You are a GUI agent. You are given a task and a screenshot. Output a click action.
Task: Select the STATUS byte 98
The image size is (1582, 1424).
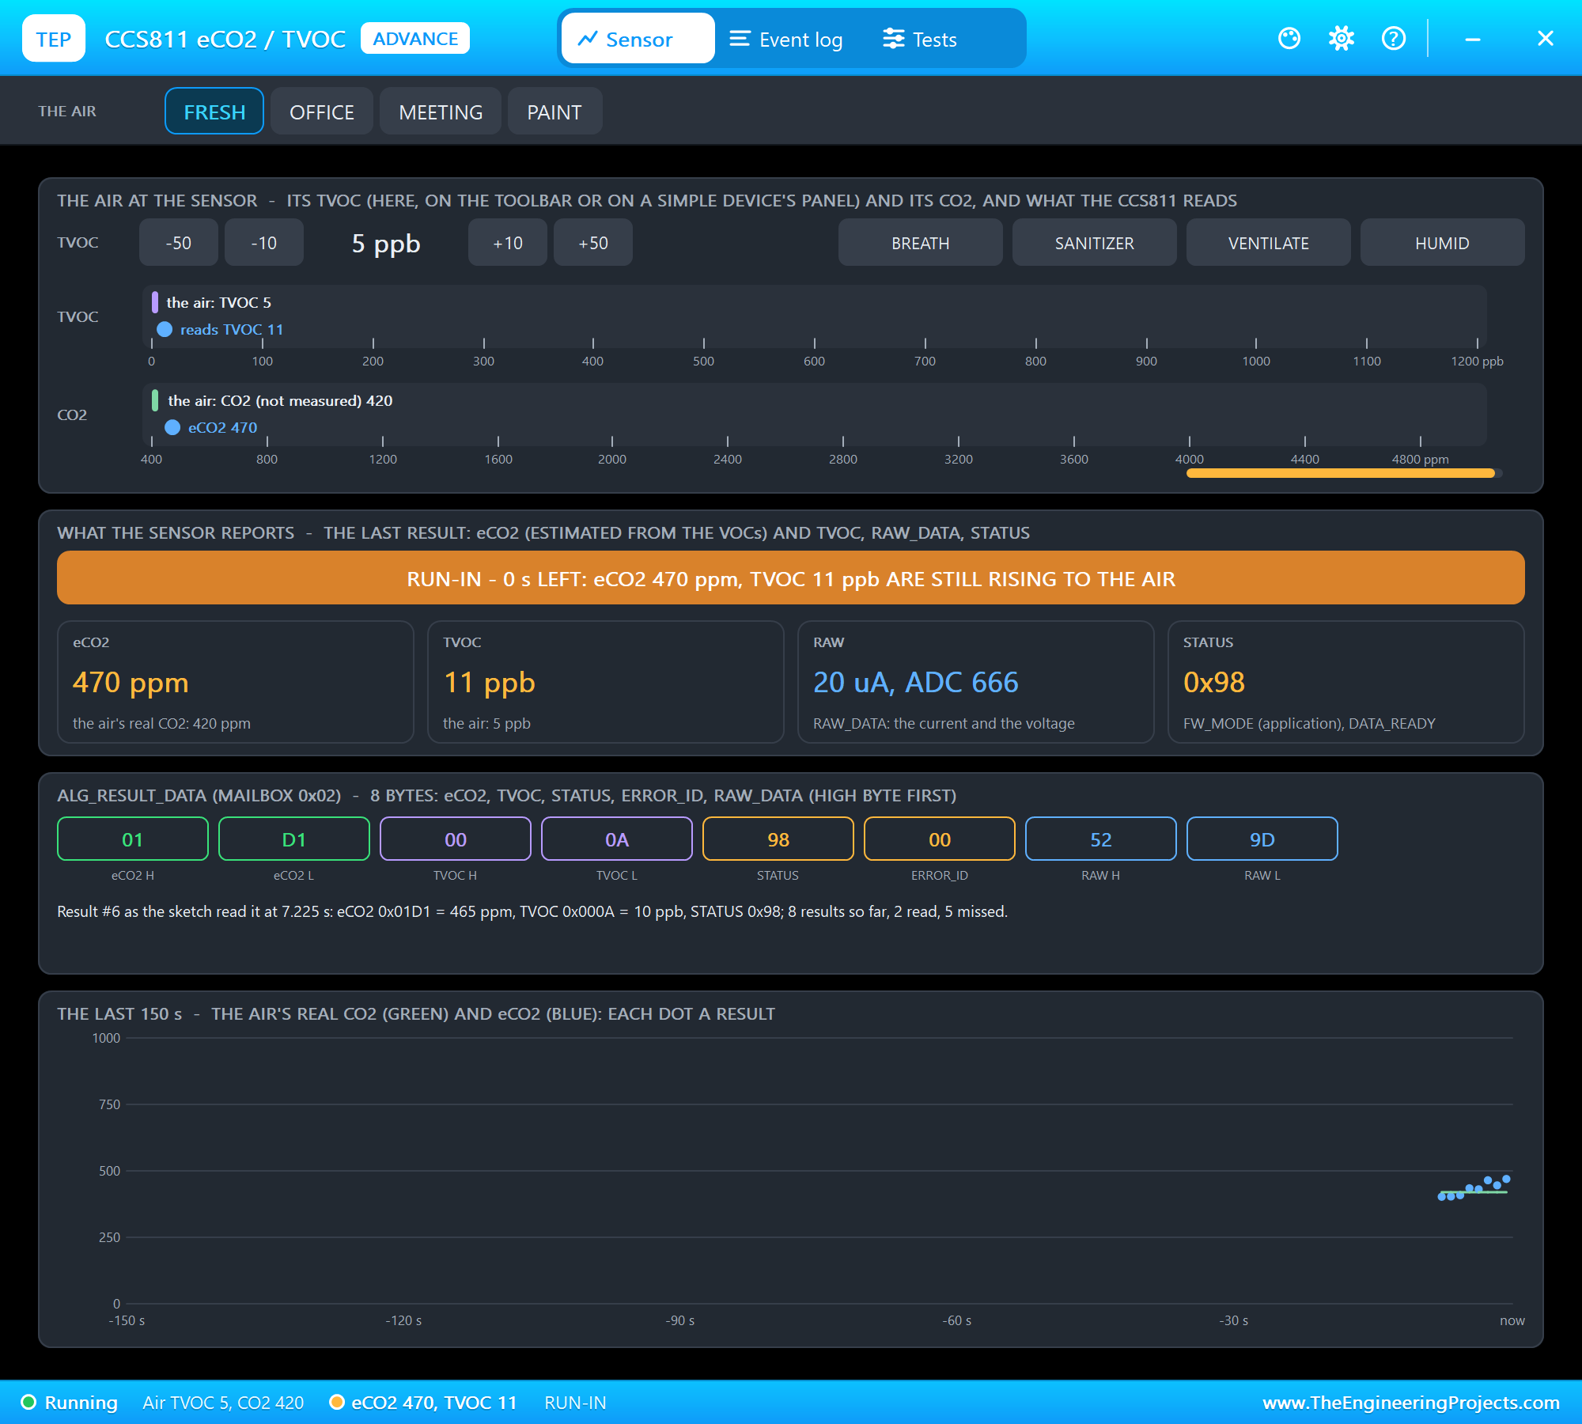778,839
